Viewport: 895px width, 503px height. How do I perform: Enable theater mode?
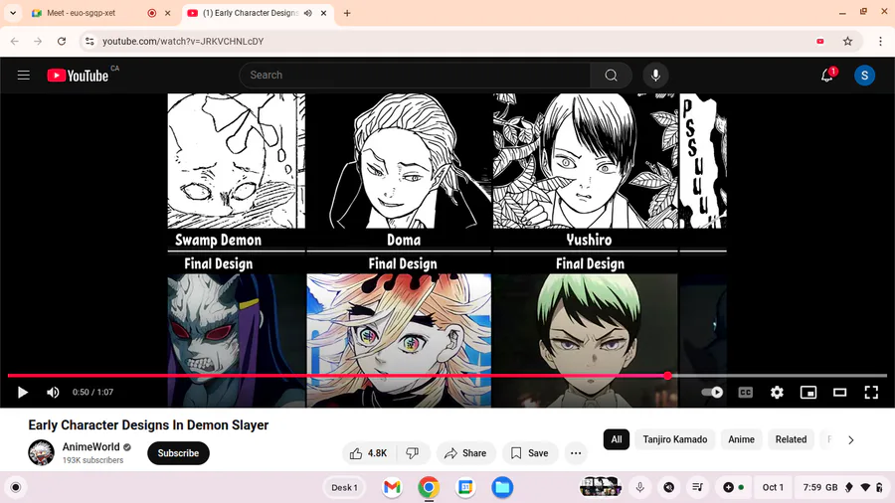pyautogui.click(x=839, y=393)
